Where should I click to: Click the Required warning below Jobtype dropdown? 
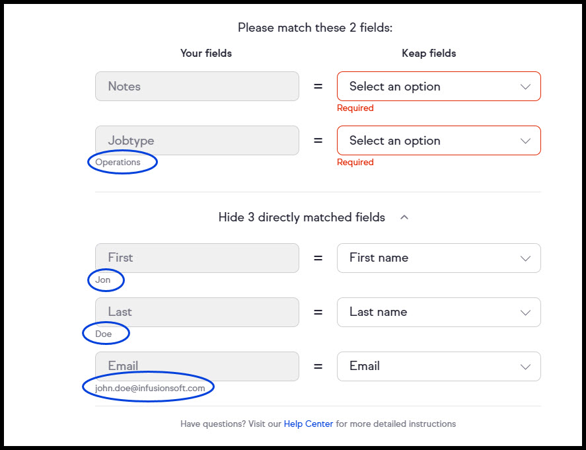pyautogui.click(x=355, y=162)
